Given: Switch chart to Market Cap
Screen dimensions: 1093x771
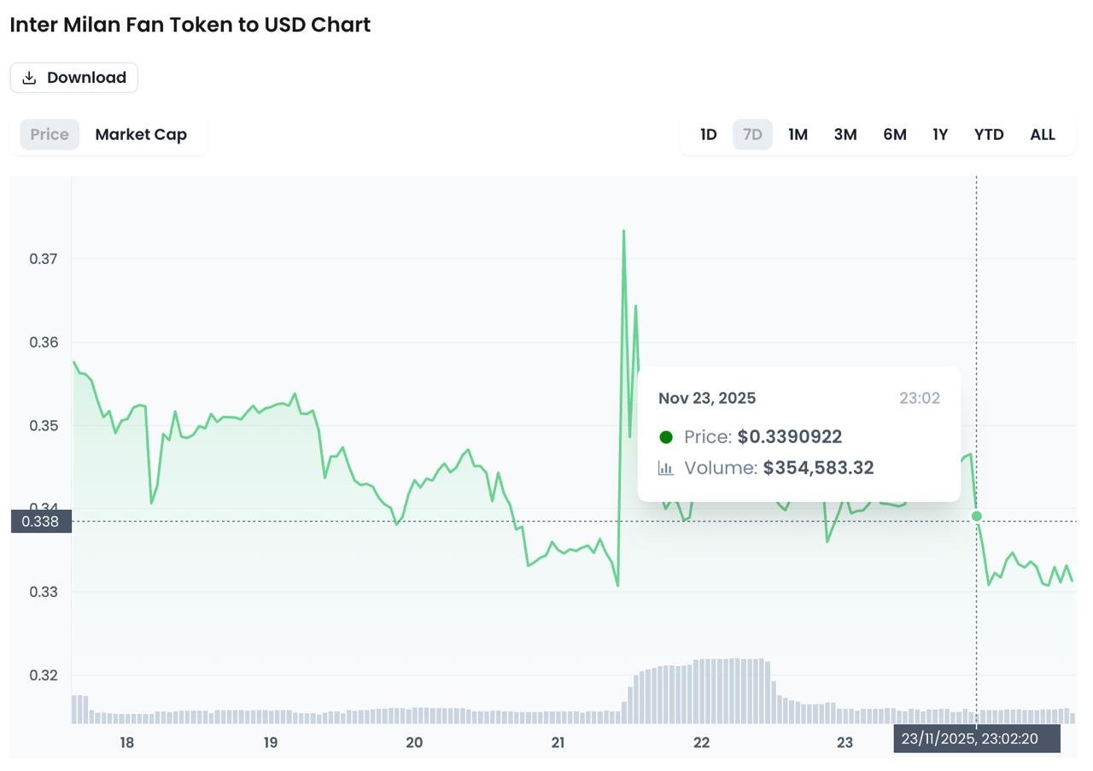Looking at the screenshot, I should 141,134.
